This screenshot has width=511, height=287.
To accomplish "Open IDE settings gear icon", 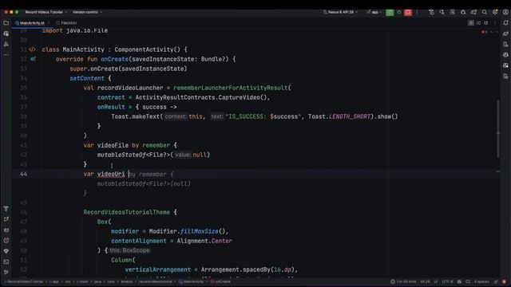I will 495,13.
